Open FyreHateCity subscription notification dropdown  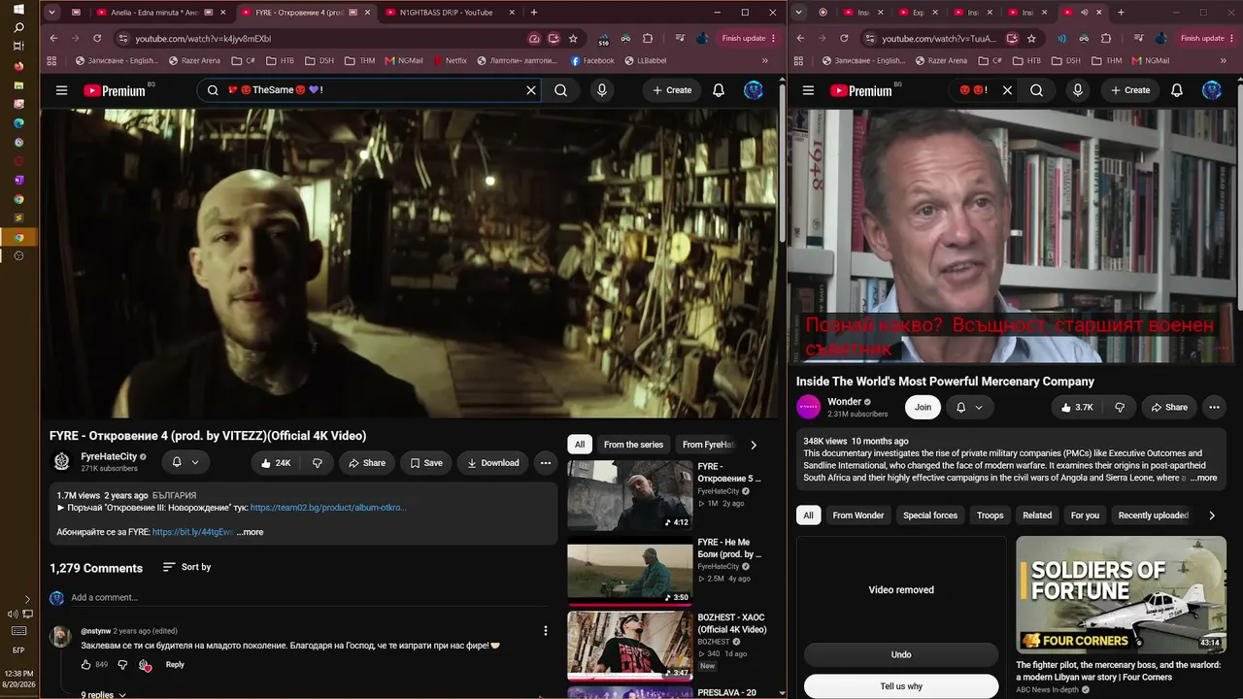pyautogui.click(x=185, y=462)
